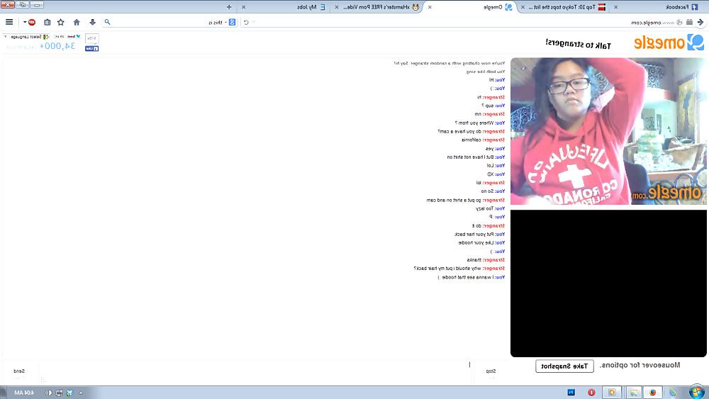709x399 pixels.
Task: Click the Stop chat button
Action: tap(491, 371)
